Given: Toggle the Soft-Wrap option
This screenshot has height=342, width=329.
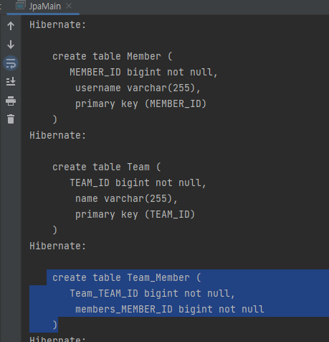Looking at the screenshot, I should [11, 63].
